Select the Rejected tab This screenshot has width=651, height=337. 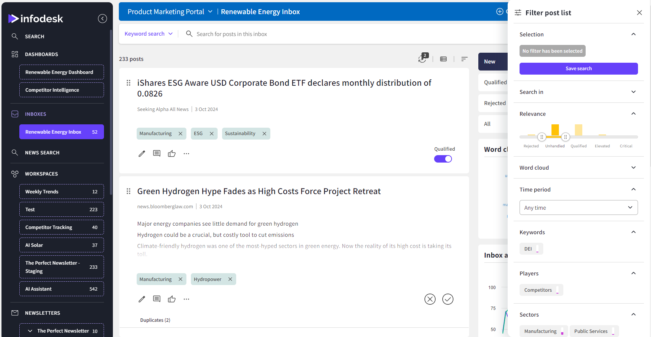495,103
